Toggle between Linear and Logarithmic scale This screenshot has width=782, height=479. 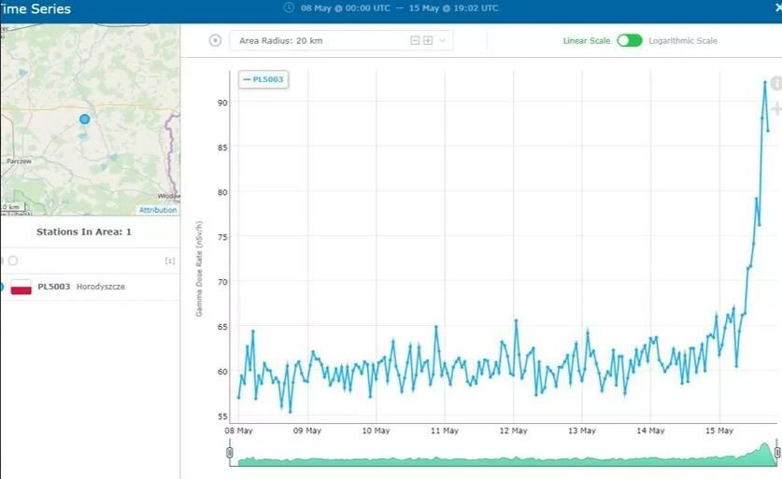click(629, 41)
